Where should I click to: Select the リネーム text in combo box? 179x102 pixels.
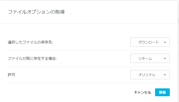coord(145,58)
